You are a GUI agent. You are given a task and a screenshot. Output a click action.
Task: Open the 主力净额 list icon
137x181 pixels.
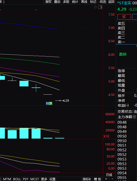(134, 117)
